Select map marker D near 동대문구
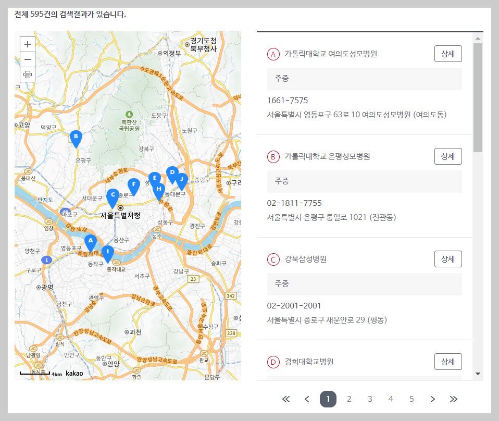Viewport: 499px width, 421px height. pyautogui.click(x=172, y=172)
